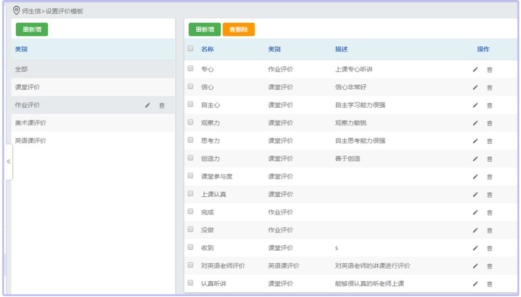Check the box for 自主心 row
The image size is (521, 297).
click(191, 105)
